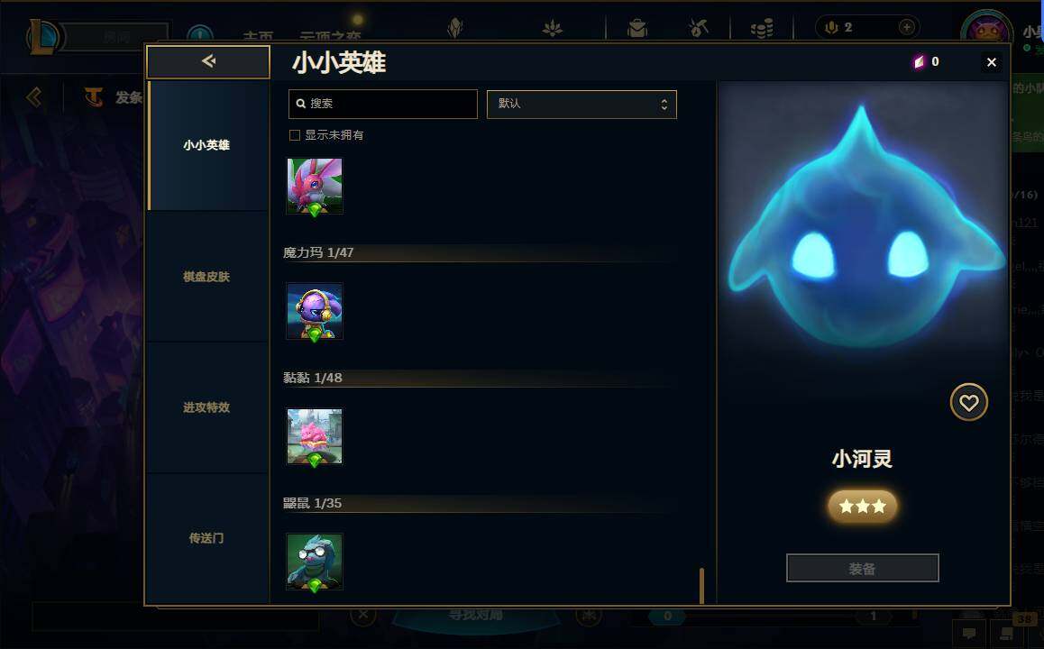Screen dimensions: 1044x649
Task: Switch to the 进攻特效 tab
Action: coord(207,407)
